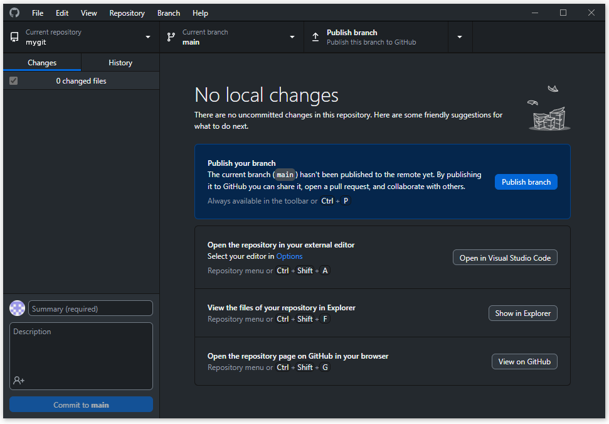Click the user avatar beside Summary field
This screenshot has height=424, width=609.
(18, 308)
